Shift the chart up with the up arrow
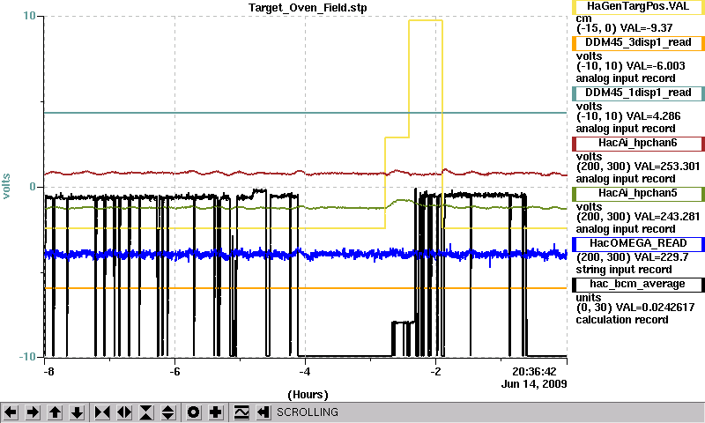This screenshot has height=423, width=705. point(55,412)
